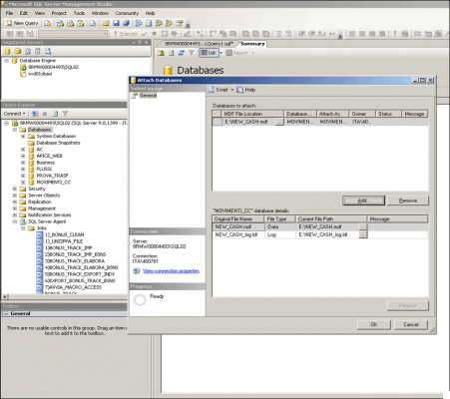Switch to the LQuery1.sql tab
The image size is (450, 399).
(x=199, y=44)
